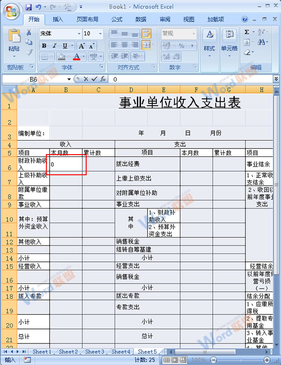
Task: Click the cut scissors icon
Action: click(29, 33)
